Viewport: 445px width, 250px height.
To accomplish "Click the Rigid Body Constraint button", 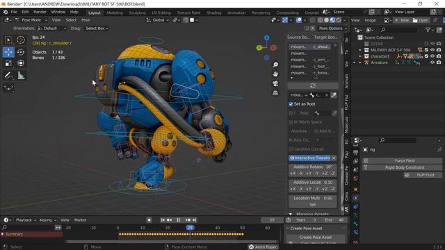I will coord(403,167).
